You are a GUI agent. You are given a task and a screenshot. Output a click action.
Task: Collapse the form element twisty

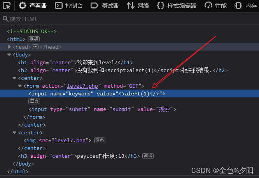pos(20,86)
